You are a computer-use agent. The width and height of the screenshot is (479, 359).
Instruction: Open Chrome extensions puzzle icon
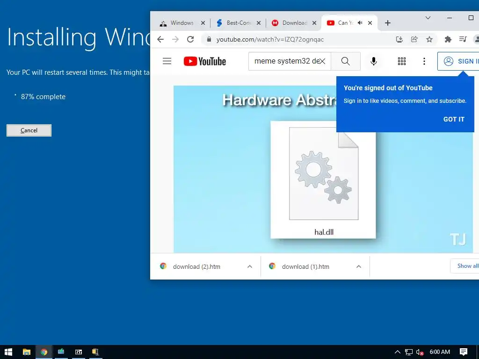(x=448, y=39)
